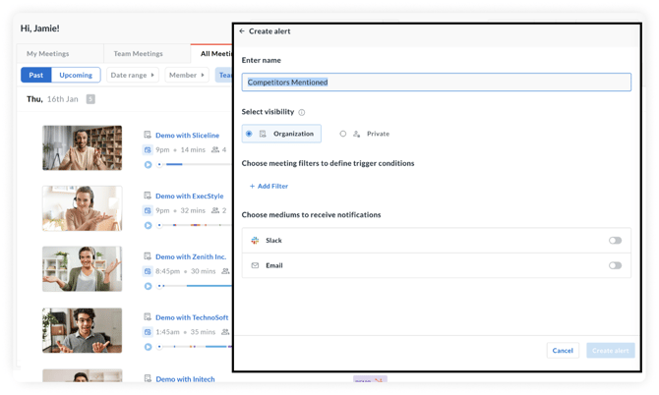Open Demo with ExecStyle meeting link
This screenshot has height=395, width=659.
tap(190, 197)
